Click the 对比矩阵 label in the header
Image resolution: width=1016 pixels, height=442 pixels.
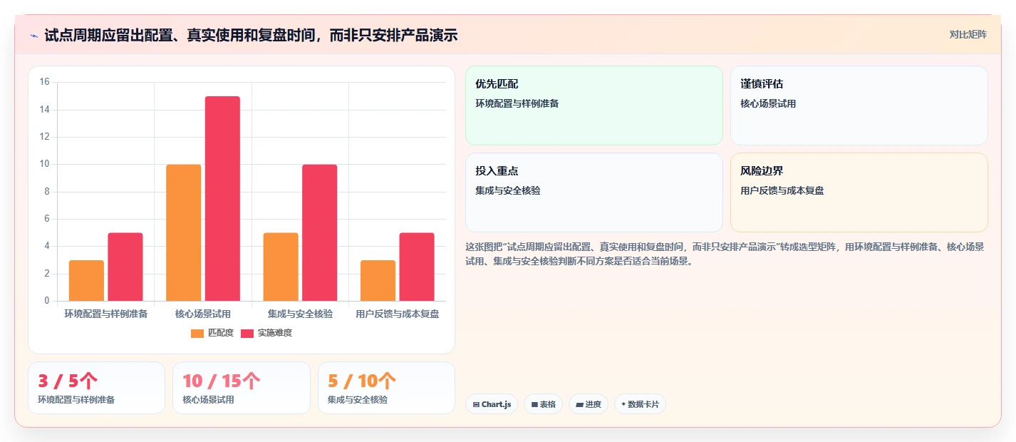click(x=968, y=35)
